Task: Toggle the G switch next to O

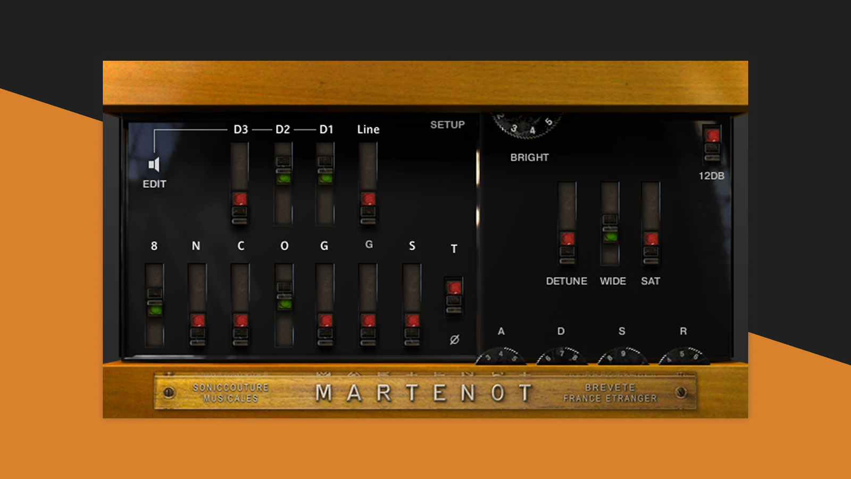Action: click(x=325, y=304)
